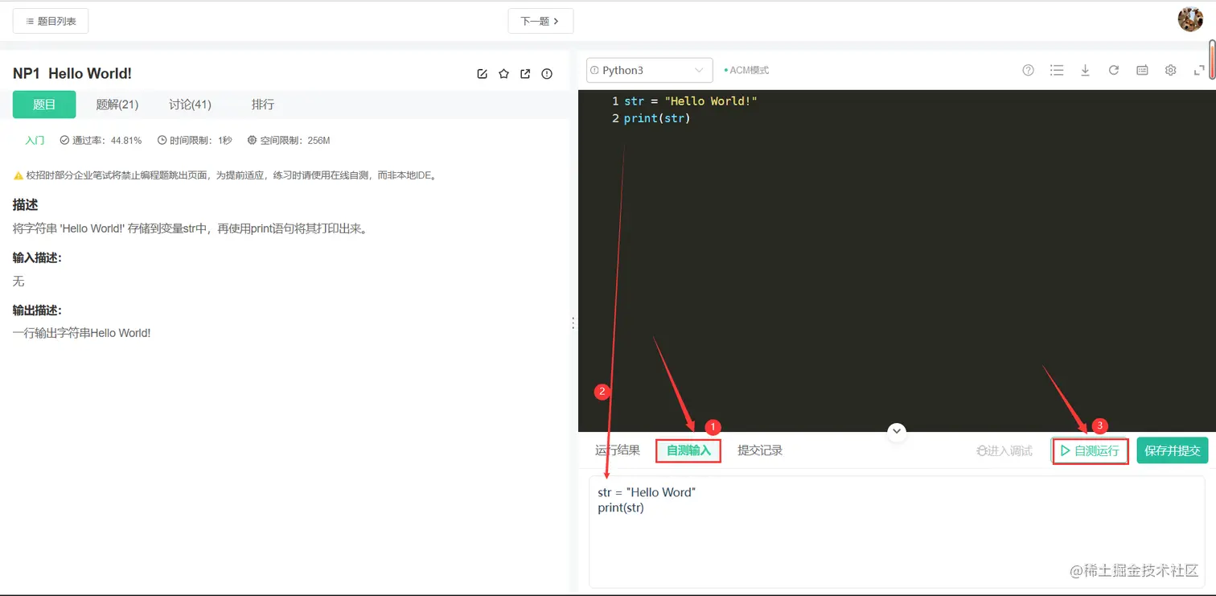
Task: Select the 自测输入 tab
Action: point(688,450)
